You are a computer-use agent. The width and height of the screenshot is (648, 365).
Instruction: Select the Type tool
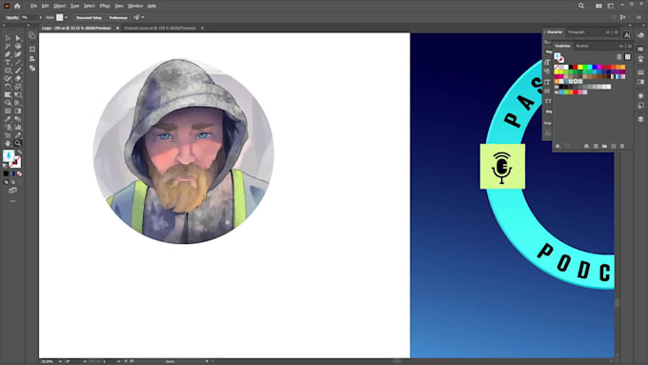[8, 62]
